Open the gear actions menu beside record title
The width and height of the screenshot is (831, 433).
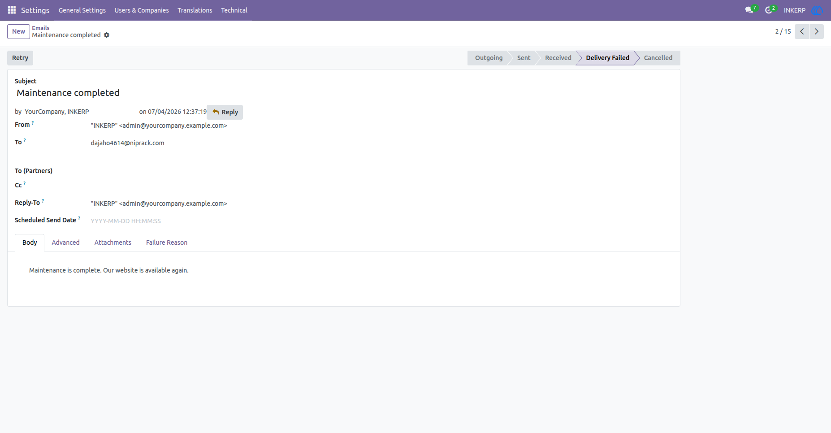pos(107,35)
